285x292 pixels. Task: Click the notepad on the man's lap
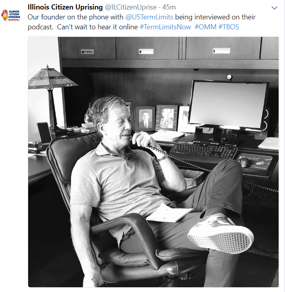click(x=169, y=213)
